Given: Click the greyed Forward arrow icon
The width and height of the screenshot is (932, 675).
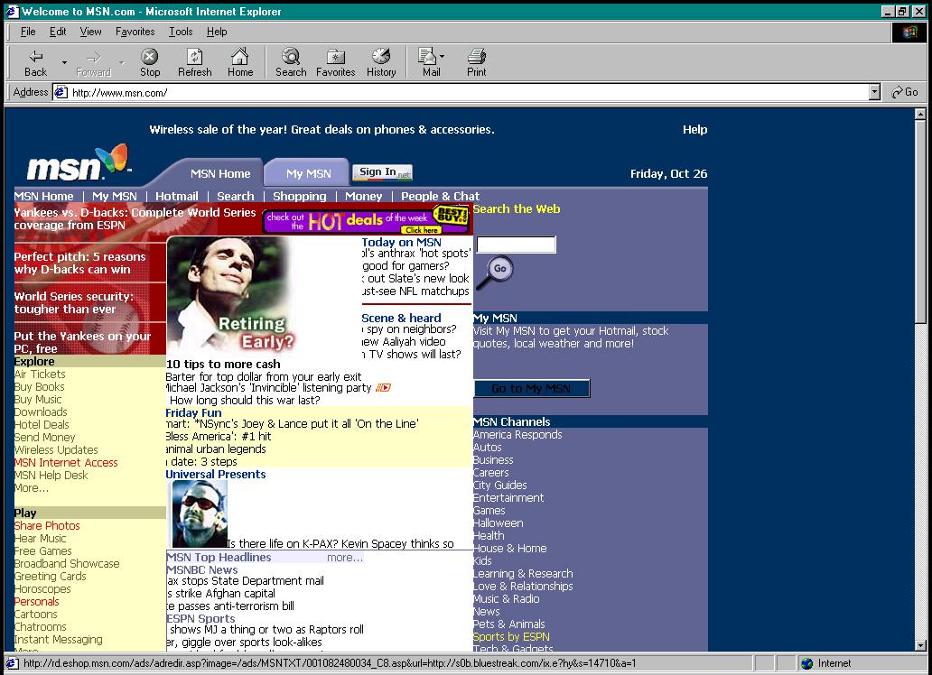Looking at the screenshot, I should click(x=93, y=57).
